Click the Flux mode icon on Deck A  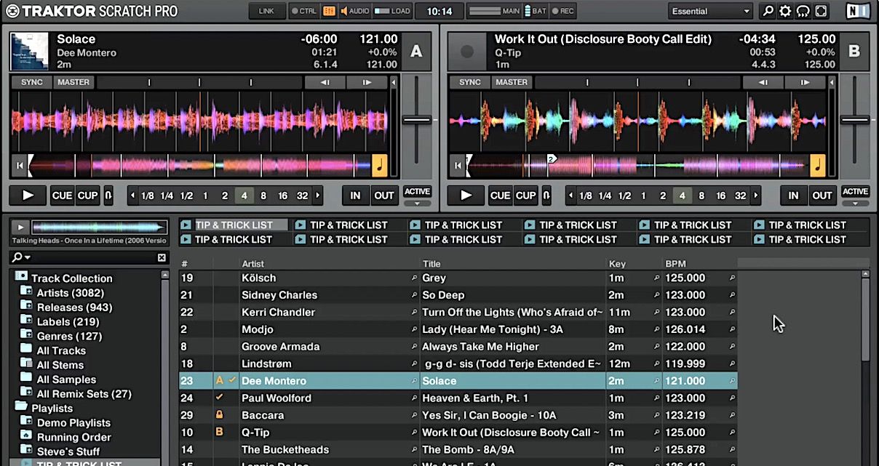(108, 196)
